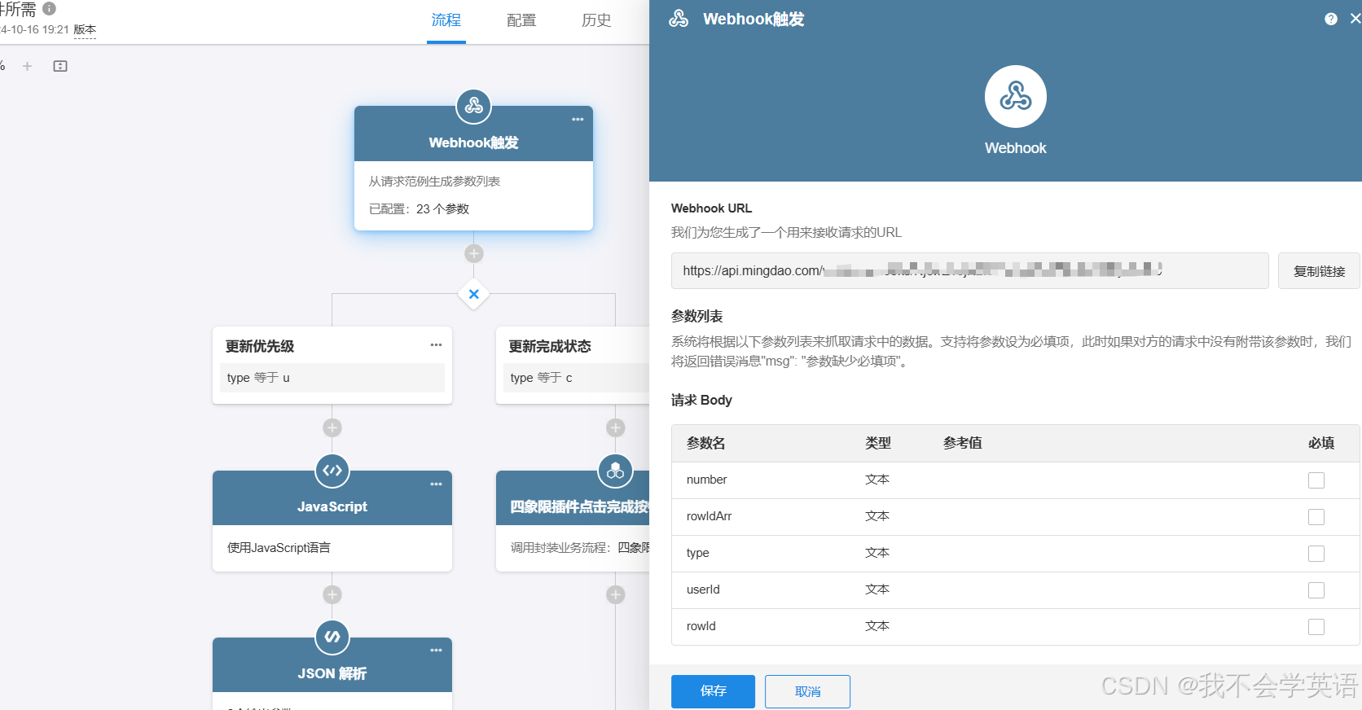Click the branch X icon below Webhook node
The width and height of the screenshot is (1362, 710).
pyautogui.click(x=473, y=294)
